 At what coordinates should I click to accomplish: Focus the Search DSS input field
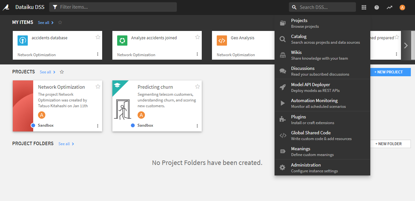(x=322, y=7)
